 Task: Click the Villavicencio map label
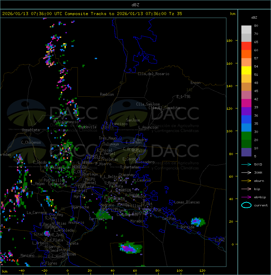click(x=66, y=122)
